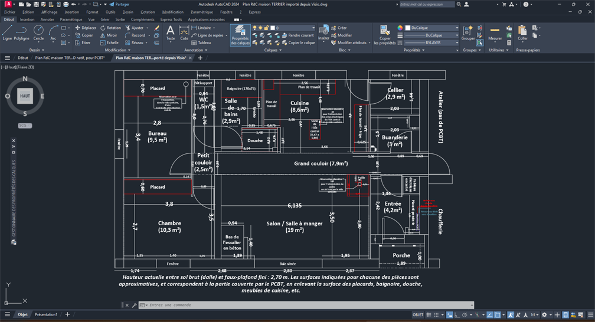Switch to the Annoter ribbon tab
This screenshot has height=322, width=595.
[47, 19]
